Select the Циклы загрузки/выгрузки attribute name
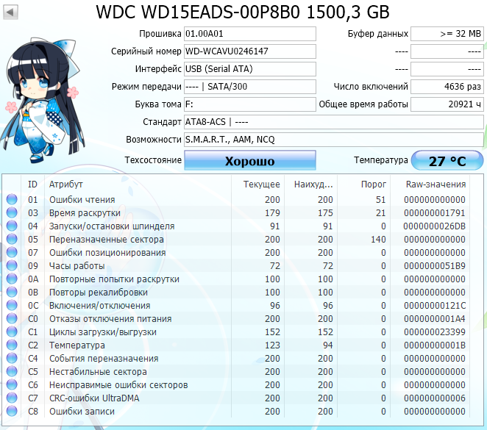The image size is (487, 430). tap(103, 332)
